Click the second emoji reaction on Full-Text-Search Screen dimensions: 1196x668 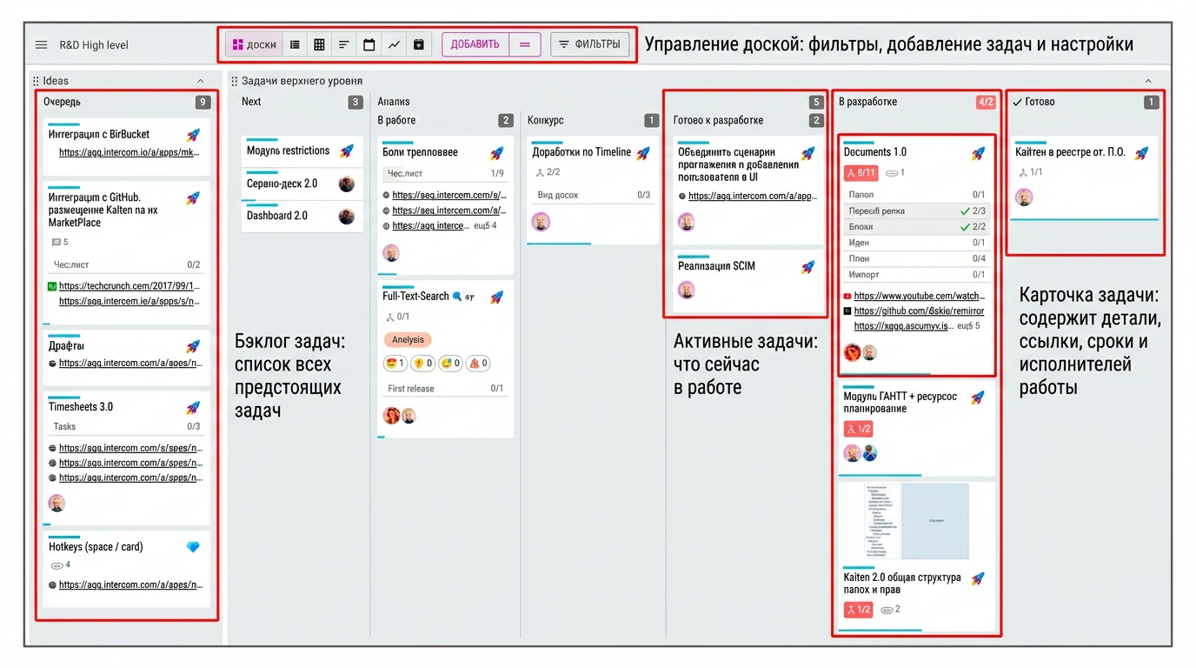pyautogui.click(x=422, y=364)
